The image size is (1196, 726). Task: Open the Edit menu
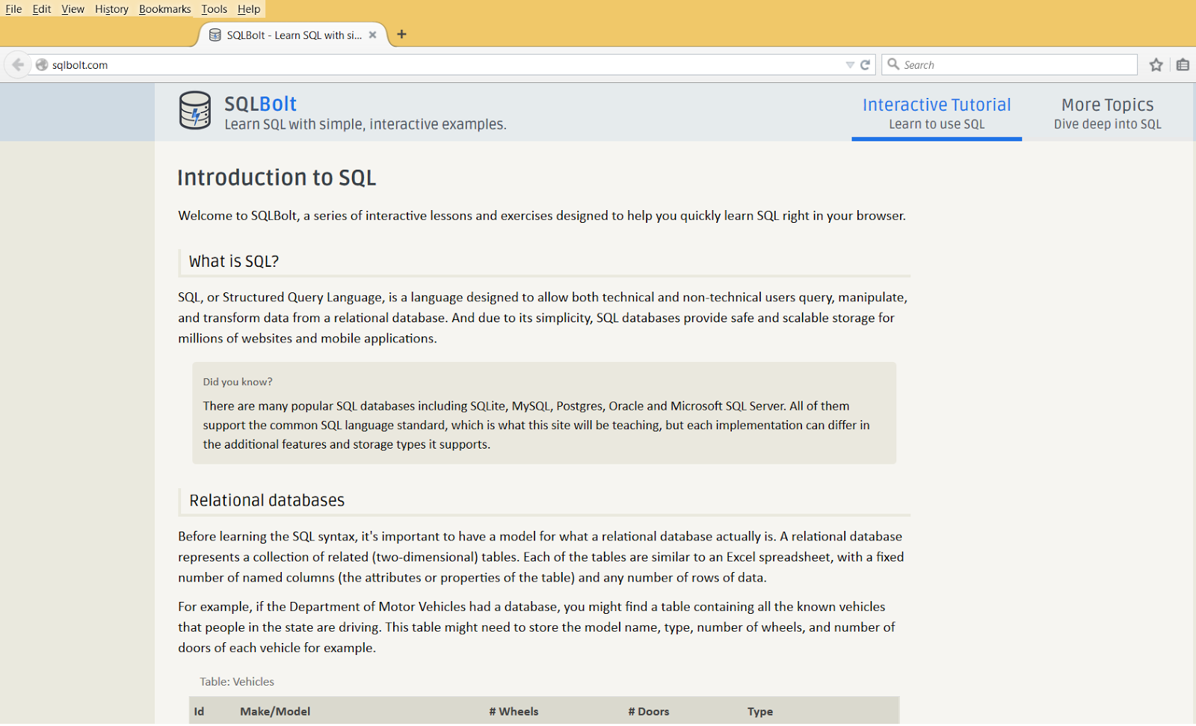[42, 9]
